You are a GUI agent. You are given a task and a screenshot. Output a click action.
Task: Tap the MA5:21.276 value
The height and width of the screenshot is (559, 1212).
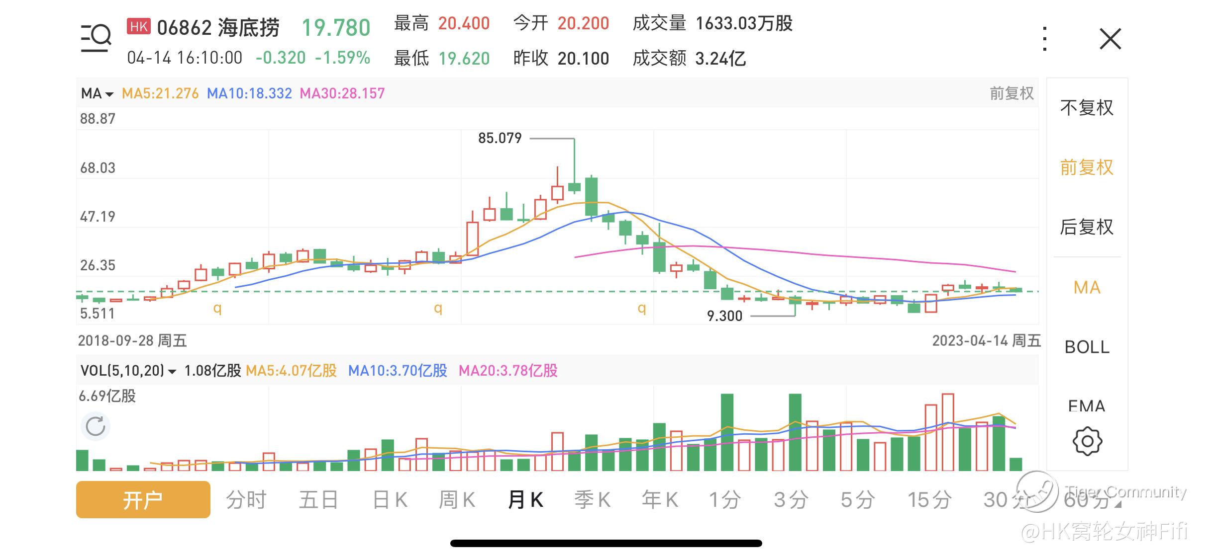pyautogui.click(x=160, y=93)
